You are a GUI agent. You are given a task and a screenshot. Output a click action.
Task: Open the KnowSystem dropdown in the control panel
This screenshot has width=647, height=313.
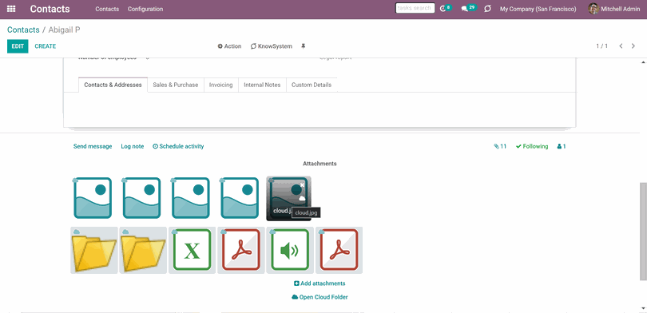tap(271, 46)
